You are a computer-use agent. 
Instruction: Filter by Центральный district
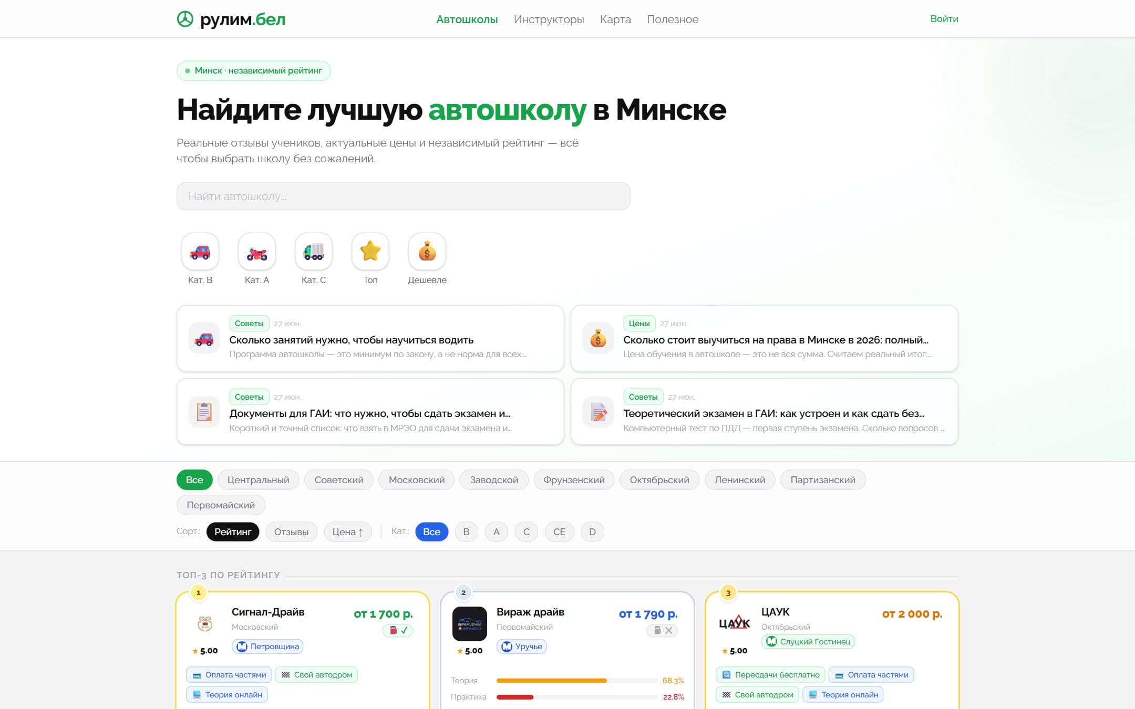258,480
